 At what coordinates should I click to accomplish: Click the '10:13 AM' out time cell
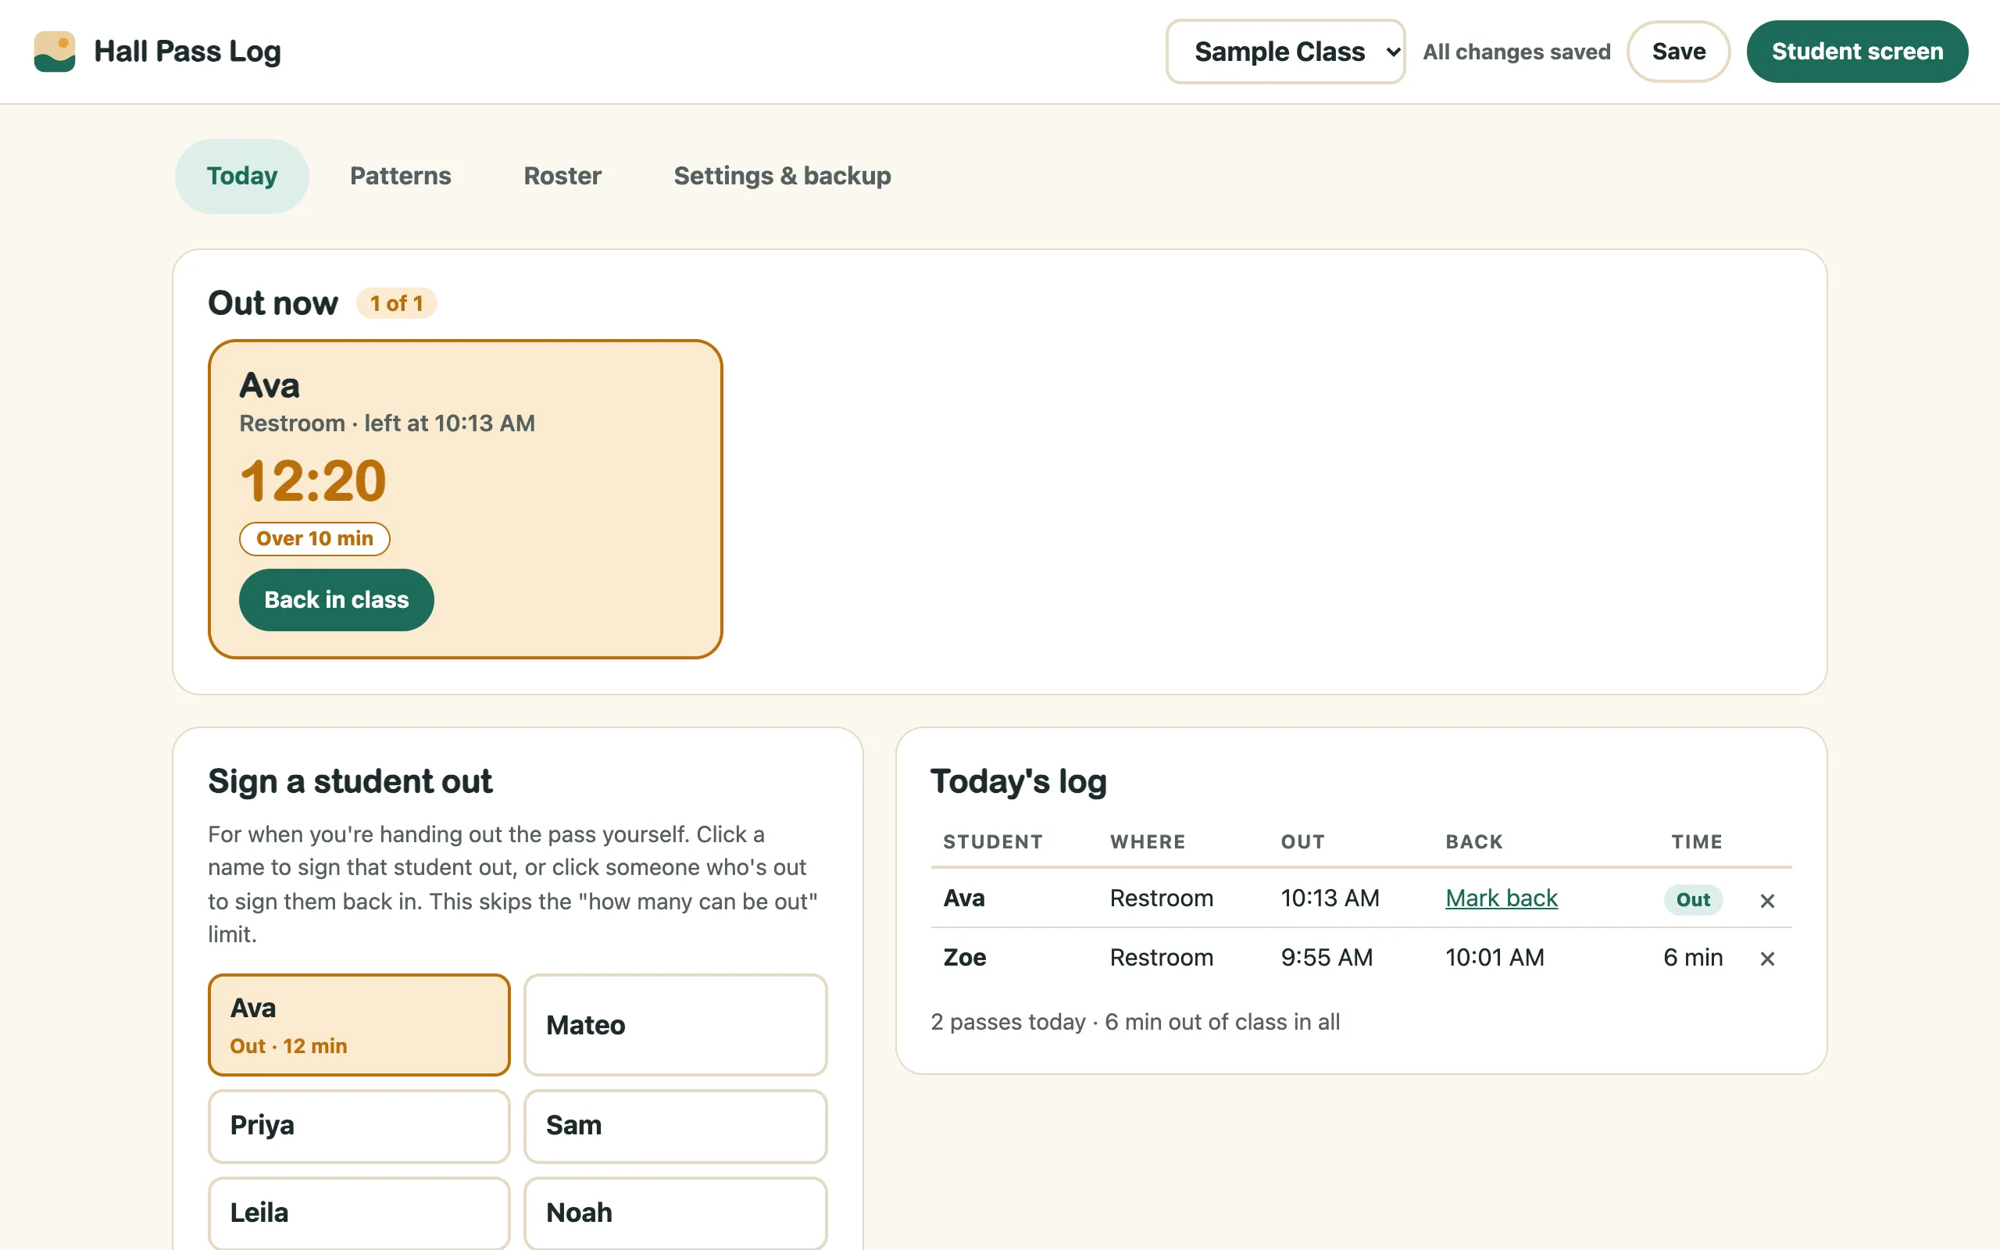pyautogui.click(x=1330, y=898)
